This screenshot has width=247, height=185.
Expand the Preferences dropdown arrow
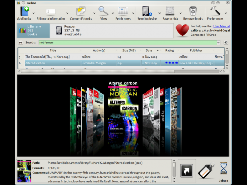pos(226,13)
